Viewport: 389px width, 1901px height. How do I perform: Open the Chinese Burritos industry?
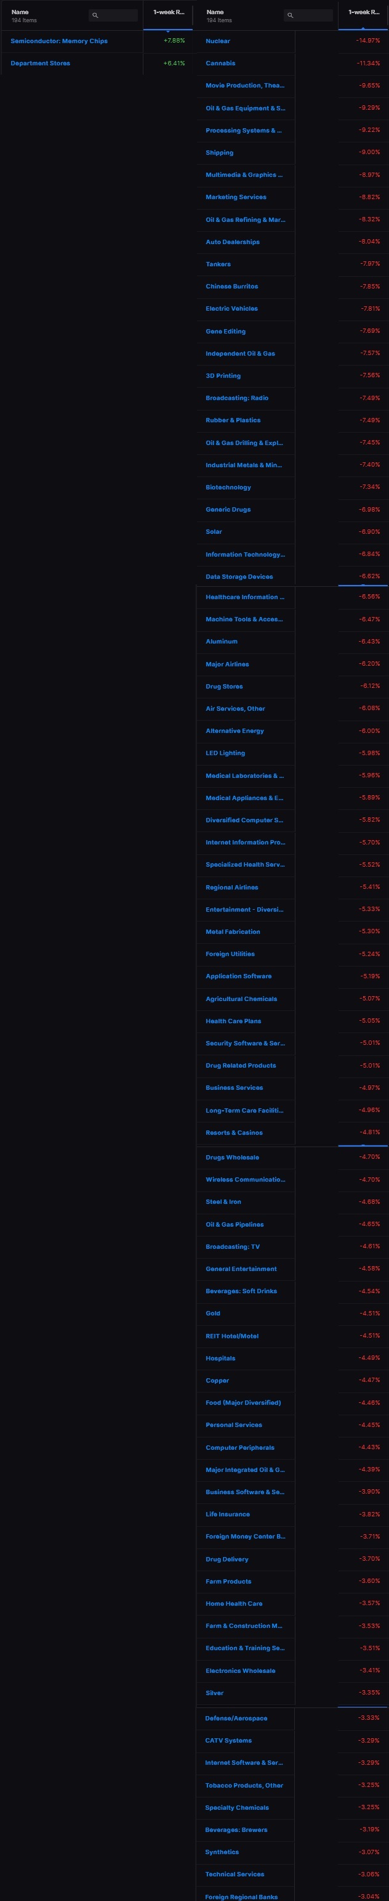pyautogui.click(x=232, y=287)
